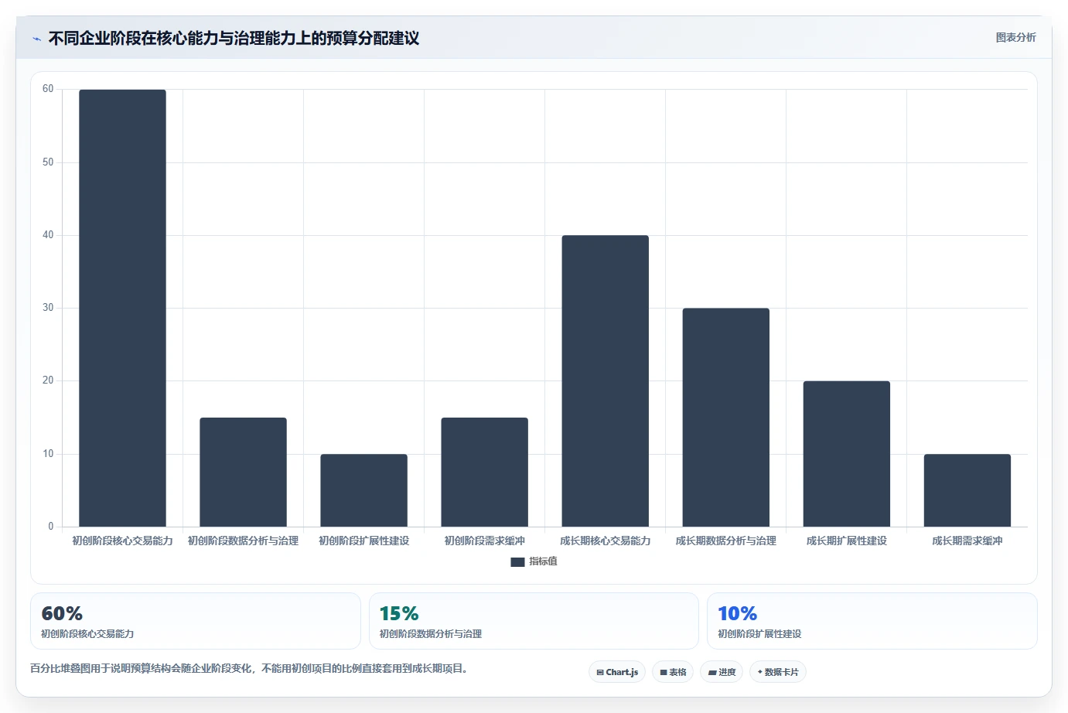Click the 图表分析 label in the header
This screenshot has width=1068, height=713.
[1015, 37]
